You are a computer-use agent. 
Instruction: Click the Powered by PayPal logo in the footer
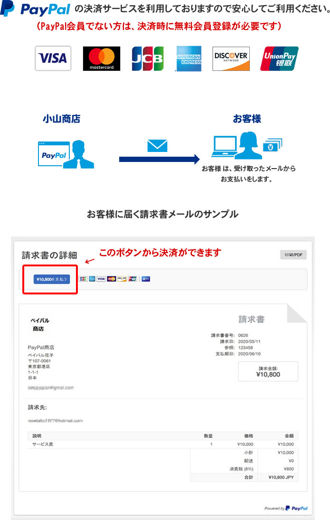click(286, 508)
